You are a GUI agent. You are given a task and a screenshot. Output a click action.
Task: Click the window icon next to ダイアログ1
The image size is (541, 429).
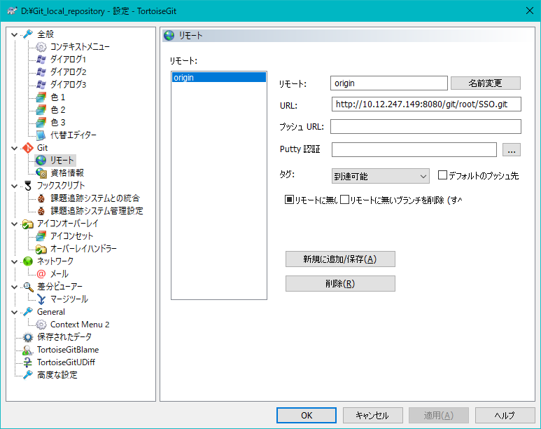(41, 59)
